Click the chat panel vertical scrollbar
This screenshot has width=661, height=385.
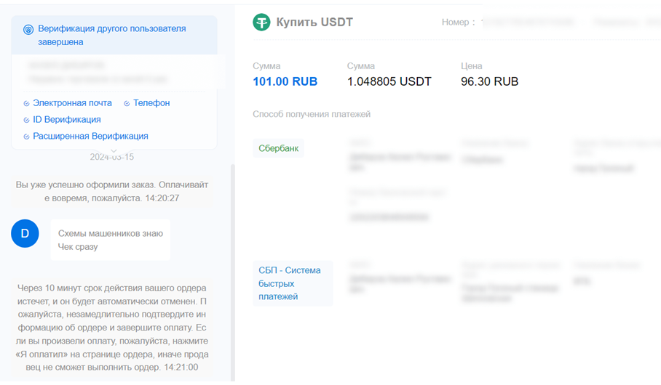233,272
